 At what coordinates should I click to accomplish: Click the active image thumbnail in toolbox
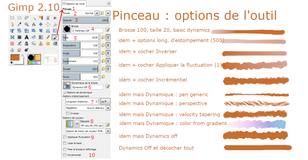click(x=51, y=59)
